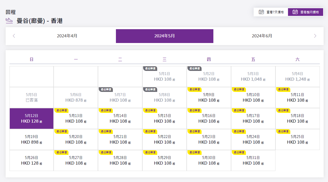Image resolution: width=328 pixels, height=182 pixels.
Task: Switch to 查看7天價格 view
Action: coord(271,12)
